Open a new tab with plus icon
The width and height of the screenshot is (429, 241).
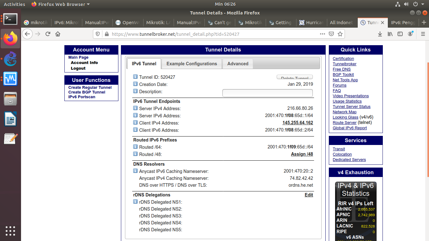[x=424, y=22]
